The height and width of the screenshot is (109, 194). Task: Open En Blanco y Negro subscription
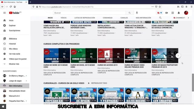[15, 76]
